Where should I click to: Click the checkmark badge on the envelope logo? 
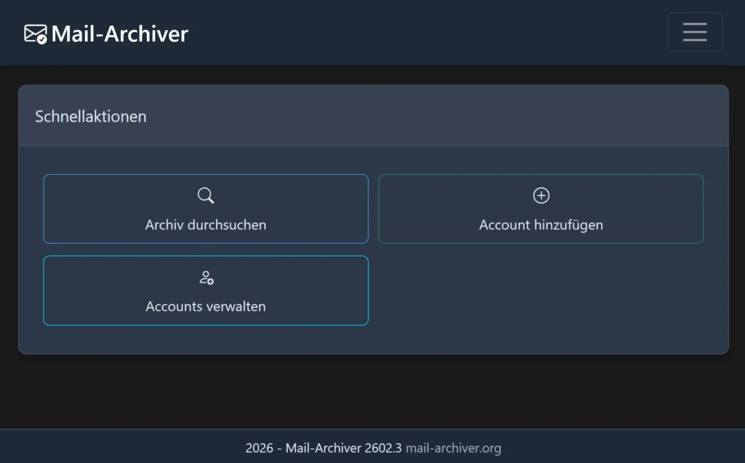coord(42,39)
